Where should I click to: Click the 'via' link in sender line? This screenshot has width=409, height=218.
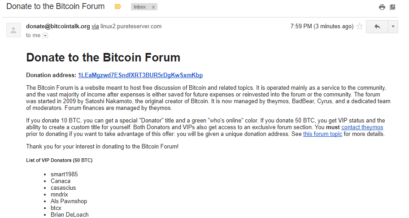coord(95,26)
